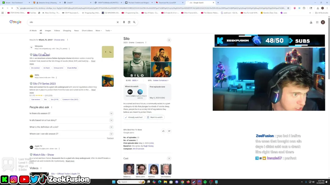Viewport: 330px width, 185px height.
Task: Open main Silo poster image
Action: [x=137, y=62]
